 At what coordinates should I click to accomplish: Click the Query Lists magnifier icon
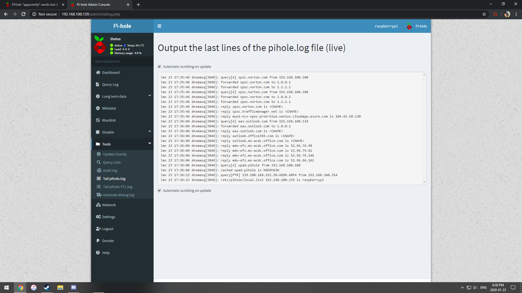(x=99, y=162)
